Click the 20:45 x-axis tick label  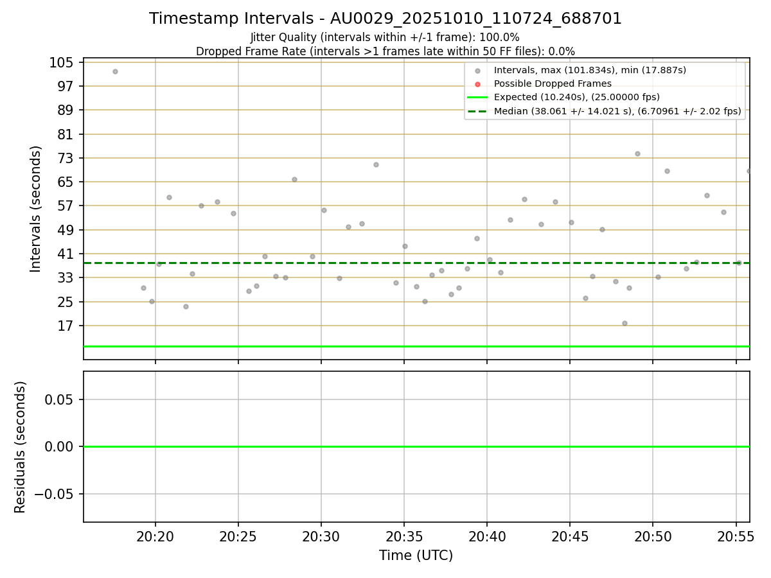(570, 538)
